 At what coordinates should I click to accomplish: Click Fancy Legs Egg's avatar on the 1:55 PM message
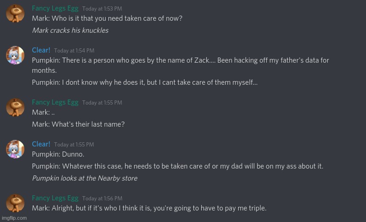(x=15, y=107)
